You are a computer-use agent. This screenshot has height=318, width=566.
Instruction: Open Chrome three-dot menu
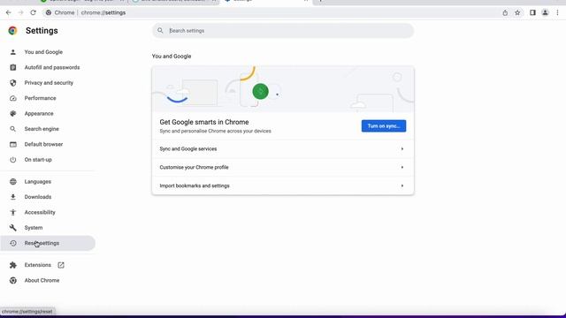[557, 12]
